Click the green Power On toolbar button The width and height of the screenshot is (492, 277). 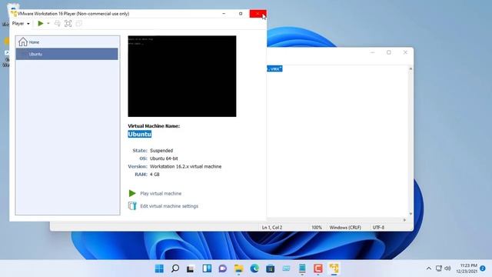pyautogui.click(x=41, y=23)
